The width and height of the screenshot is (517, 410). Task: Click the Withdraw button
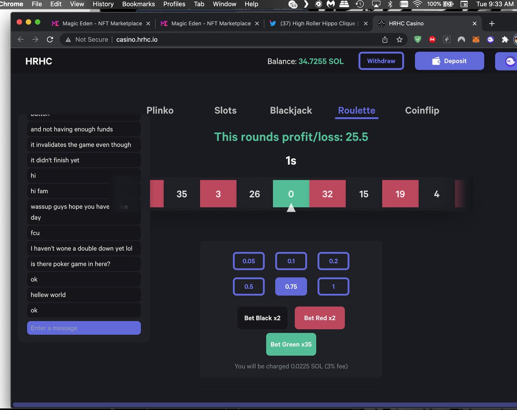381,61
